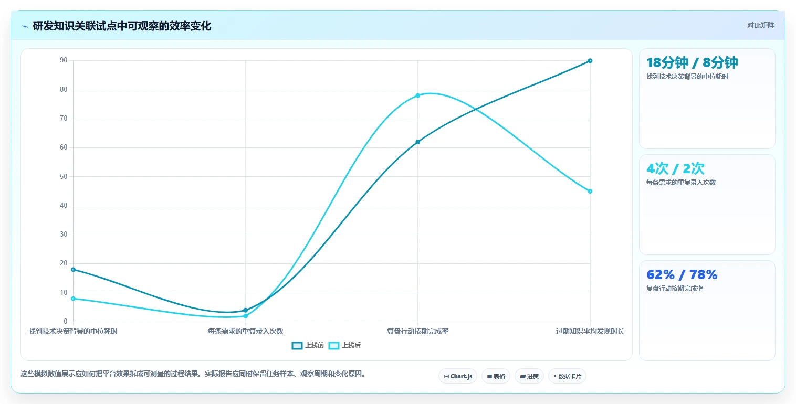Screen dimensions: 796x404
Task: Click the 上线后 data point at 78
Action: 417,95
